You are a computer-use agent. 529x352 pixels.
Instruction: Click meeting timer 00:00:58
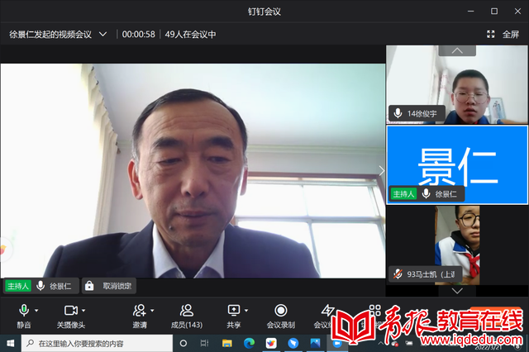pyautogui.click(x=138, y=35)
